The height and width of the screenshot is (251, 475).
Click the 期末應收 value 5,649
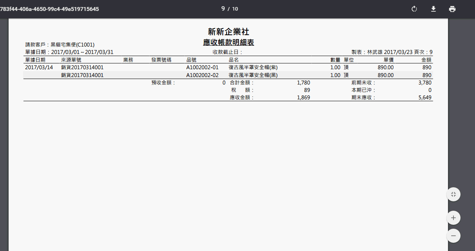425,97
